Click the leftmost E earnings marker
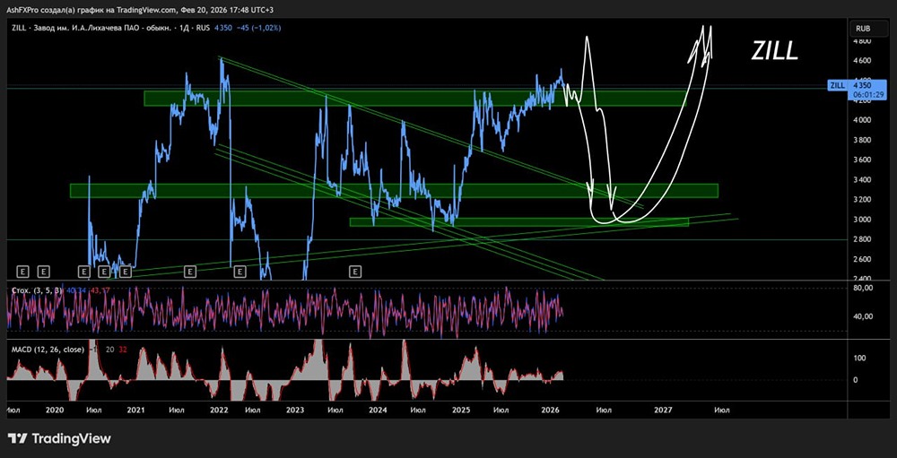Image resolution: width=897 pixels, height=458 pixels. tap(23, 271)
